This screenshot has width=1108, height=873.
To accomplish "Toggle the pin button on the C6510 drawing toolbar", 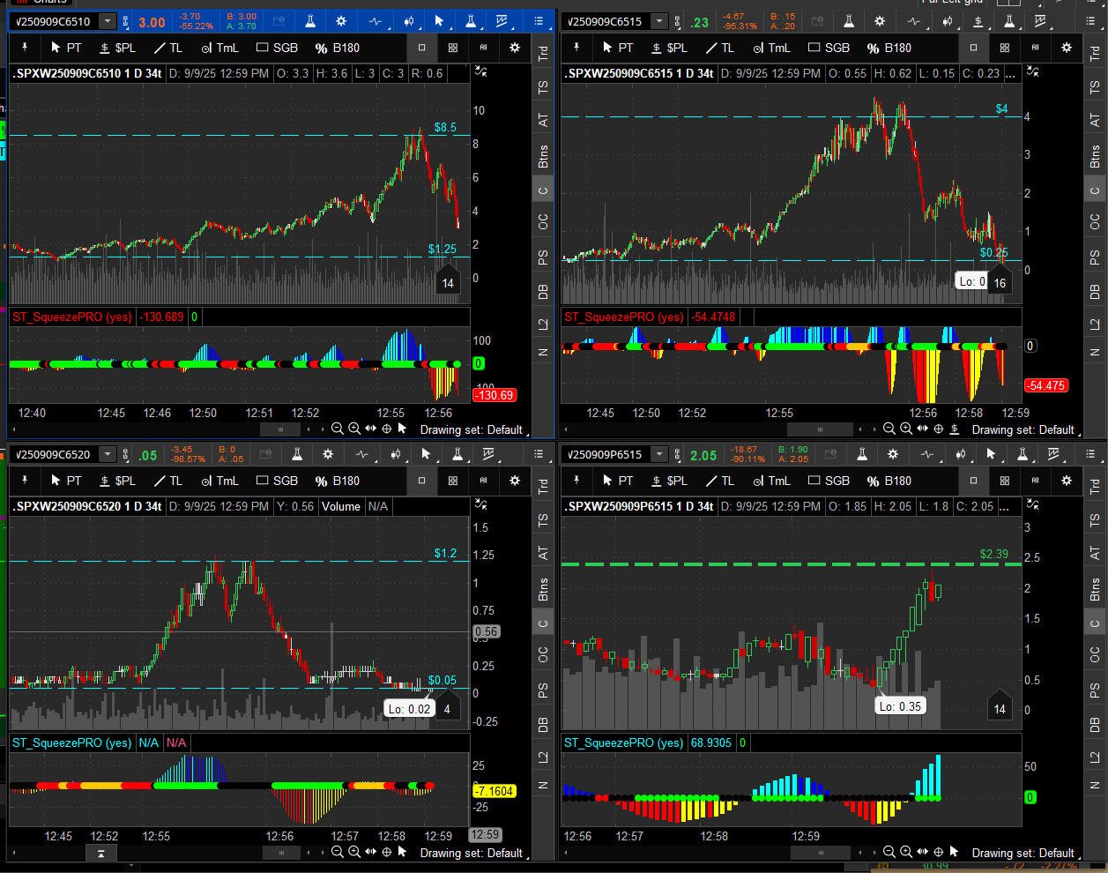I will (x=25, y=48).
